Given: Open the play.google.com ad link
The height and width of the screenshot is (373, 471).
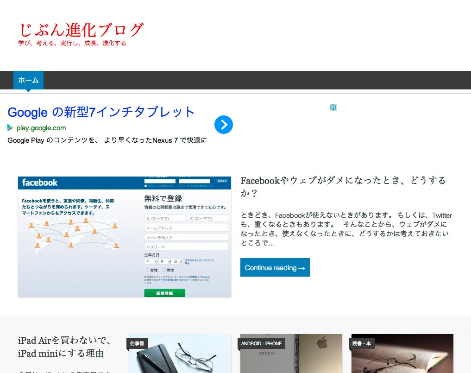Looking at the screenshot, I should (41, 128).
